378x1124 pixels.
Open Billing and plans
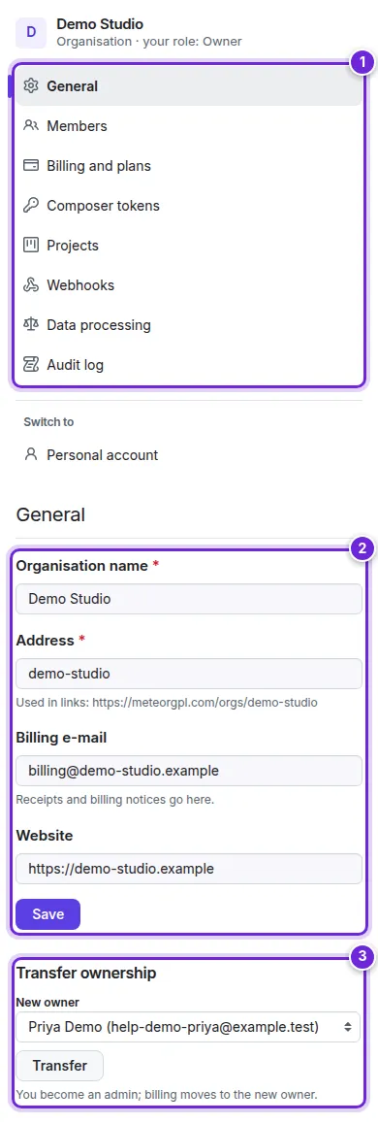point(189,166)
